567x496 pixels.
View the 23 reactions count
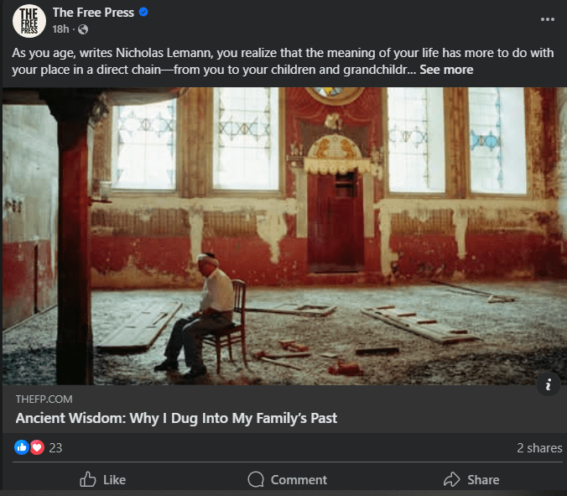pos(56,447)
